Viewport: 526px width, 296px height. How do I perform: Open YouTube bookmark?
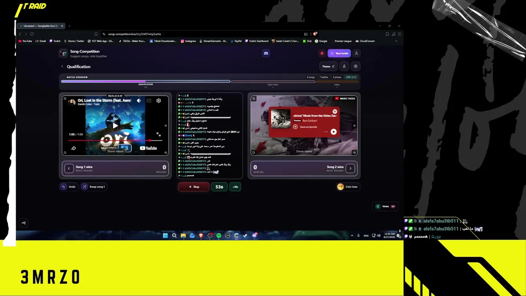coord(25,41)
